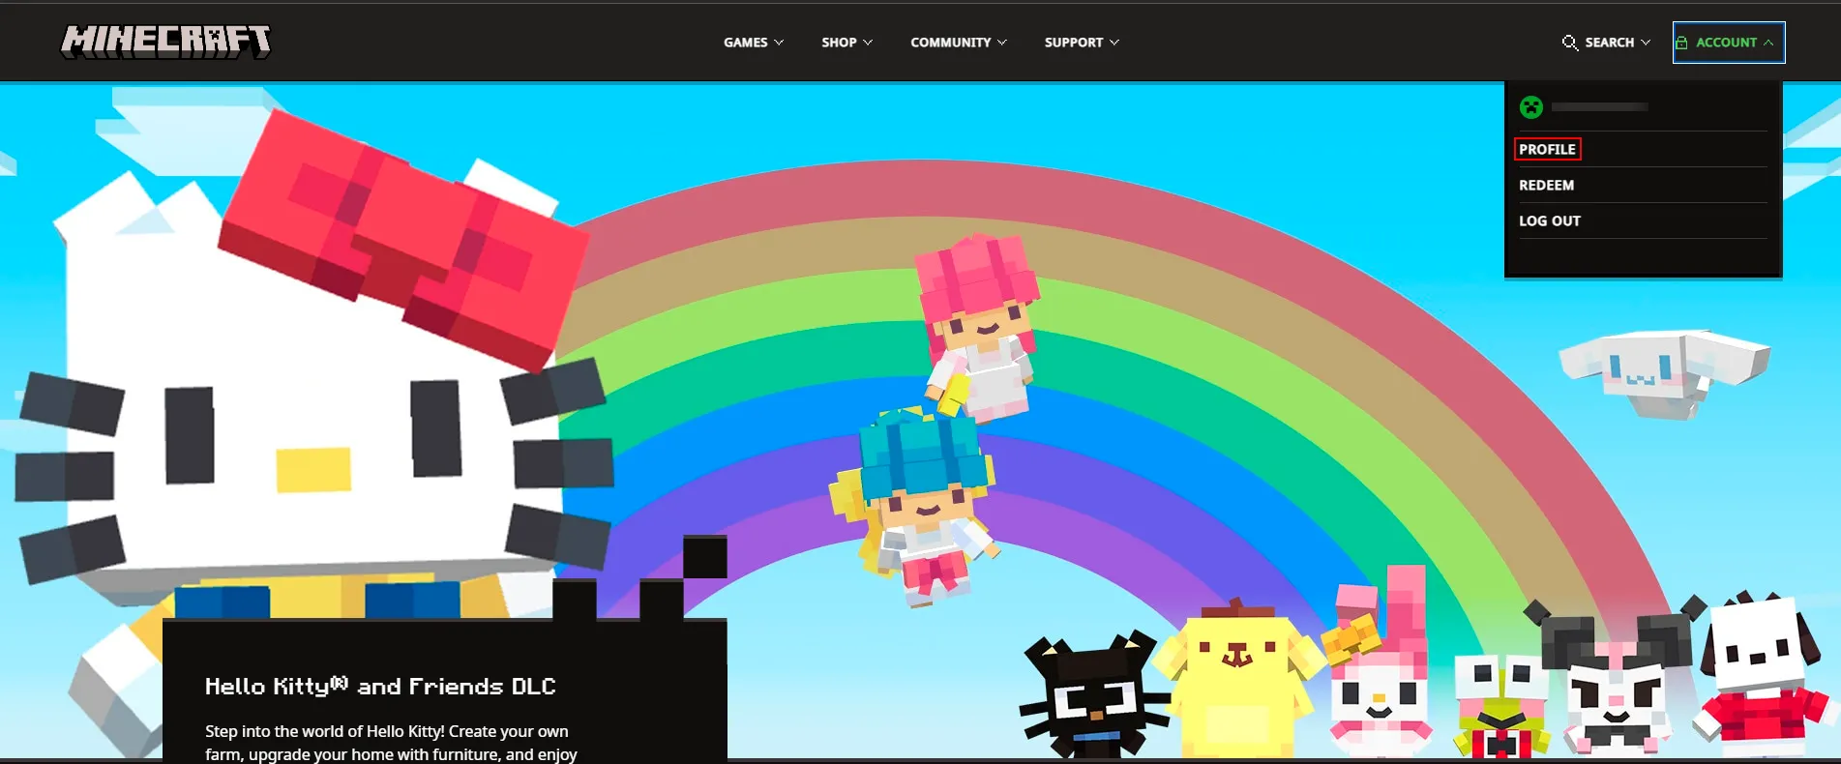Click the search magnifying glass icon
Viewport: 1841px width, 764px height.
click(1569, 43)
